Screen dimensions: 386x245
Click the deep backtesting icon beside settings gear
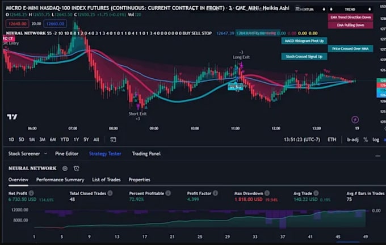coord(76,168)
